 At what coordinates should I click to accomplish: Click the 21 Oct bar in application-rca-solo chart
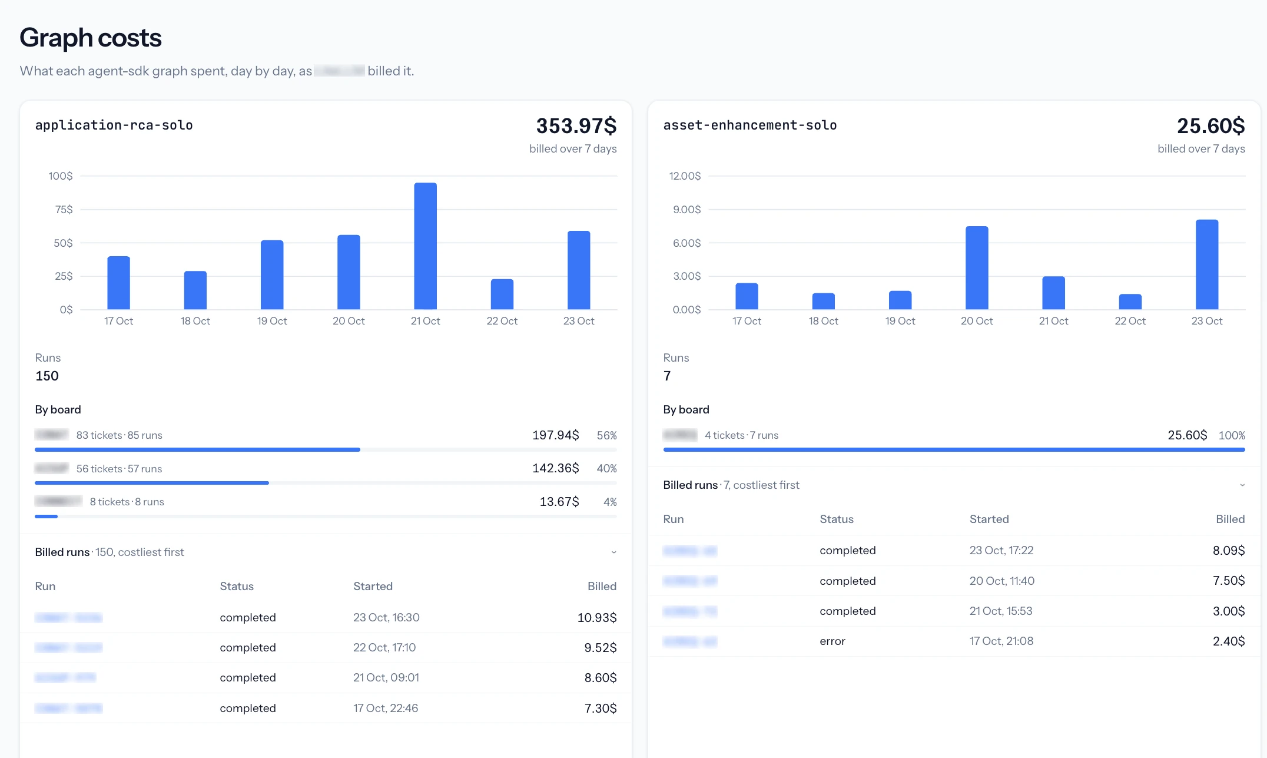click(x=425, y=246)
